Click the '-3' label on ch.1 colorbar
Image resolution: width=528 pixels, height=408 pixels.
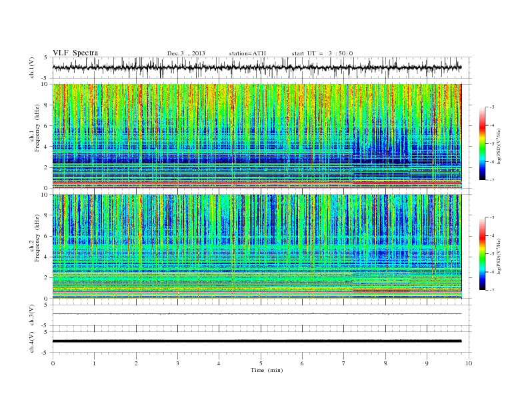[x=492, y=107]
